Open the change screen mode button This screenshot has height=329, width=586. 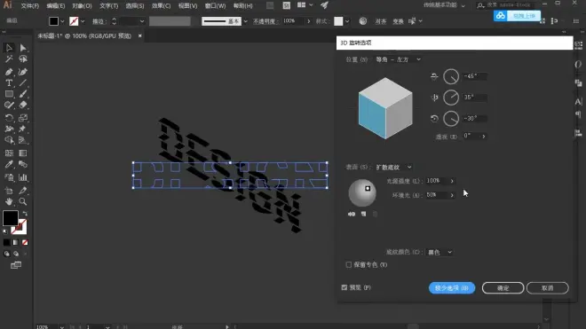click(16, 265)
